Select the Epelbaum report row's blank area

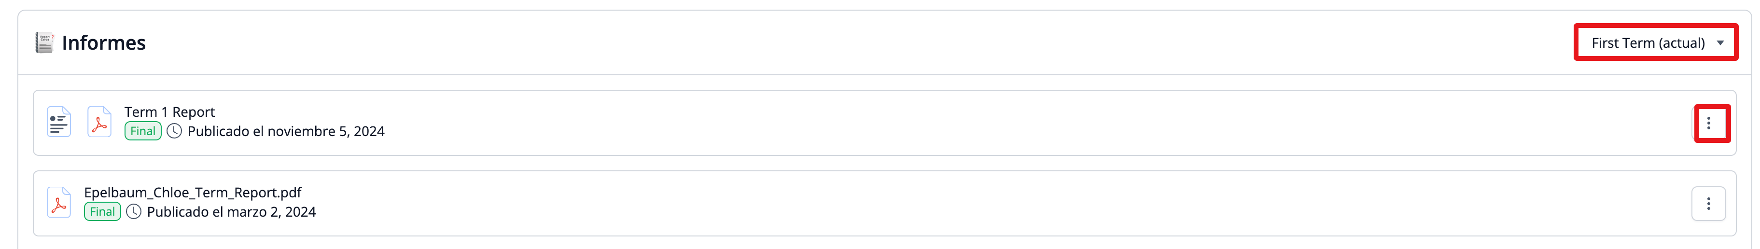pyautogui.click(x=957, y=203)
